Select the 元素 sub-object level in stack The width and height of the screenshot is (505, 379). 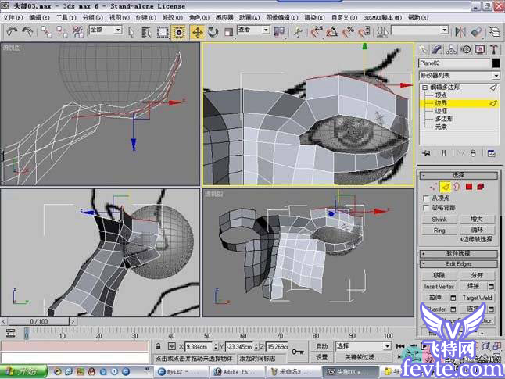tap(441, 127)
